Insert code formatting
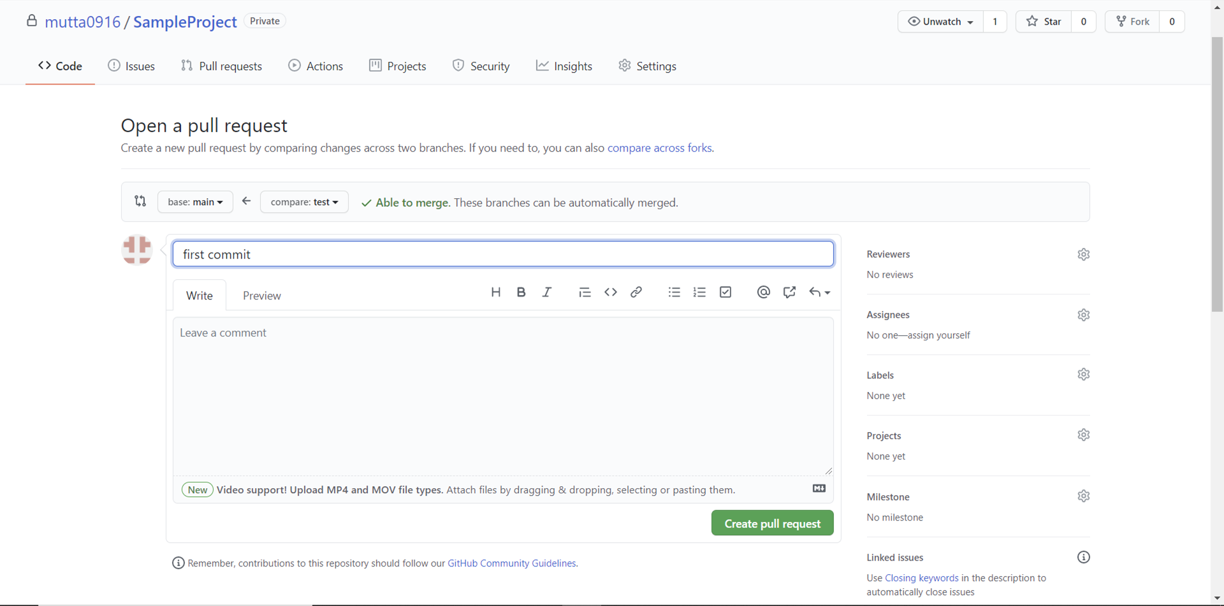This screenshot has width=1224, height=606. (x=611, y=292)
